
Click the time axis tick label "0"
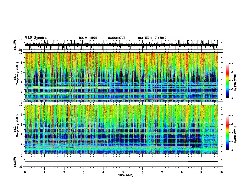25,172
